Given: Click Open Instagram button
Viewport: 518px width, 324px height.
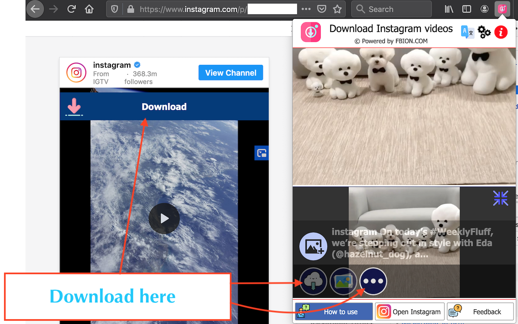Looking at the screenshot, I should (410, 311).
